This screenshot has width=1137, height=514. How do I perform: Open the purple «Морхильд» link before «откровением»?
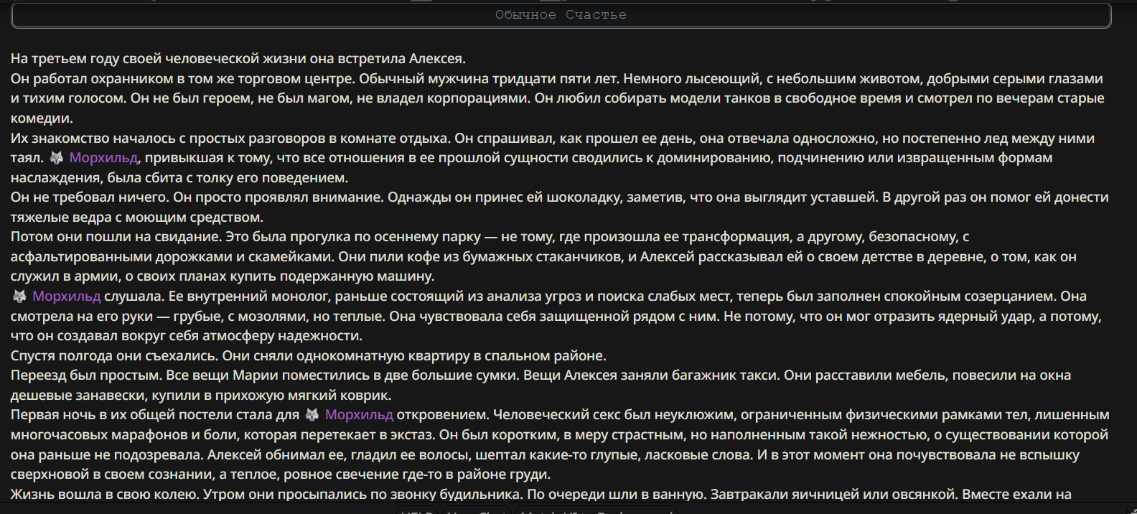(x=359, y=415)
